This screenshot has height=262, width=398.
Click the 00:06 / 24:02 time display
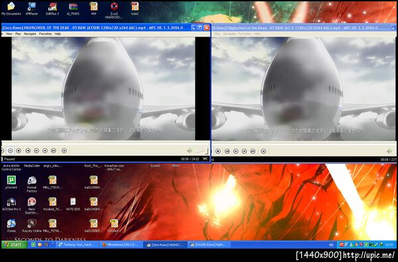click(x=190, y=159)
